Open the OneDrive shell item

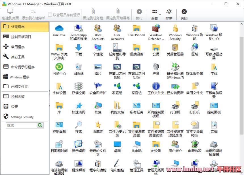59,28
